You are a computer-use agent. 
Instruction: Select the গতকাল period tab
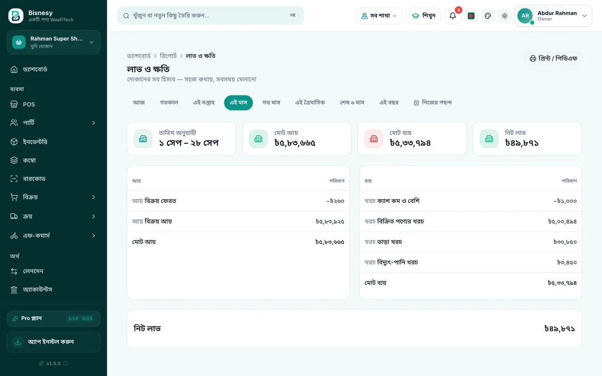169,102
